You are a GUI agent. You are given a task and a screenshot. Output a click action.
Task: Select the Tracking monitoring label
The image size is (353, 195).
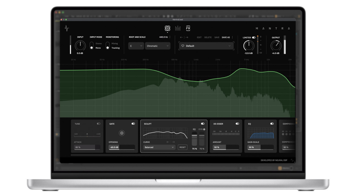point(115,48)
